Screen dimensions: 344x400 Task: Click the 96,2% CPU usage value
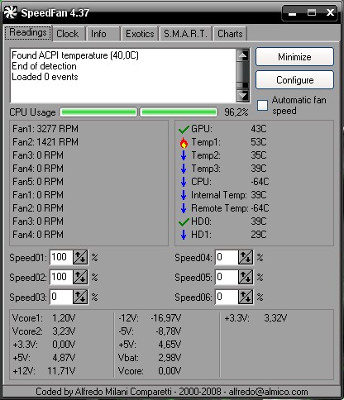tap(236, 112)
